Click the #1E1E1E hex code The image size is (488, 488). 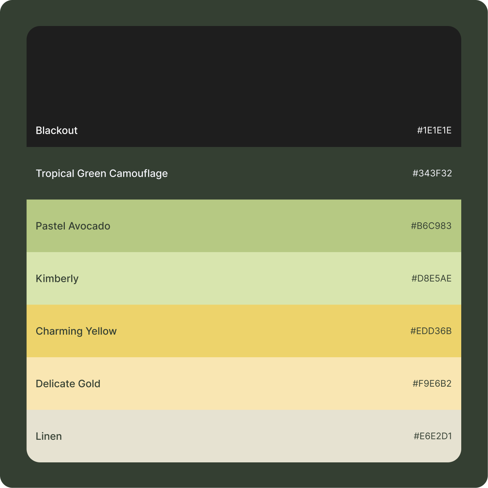pos(434,130)
